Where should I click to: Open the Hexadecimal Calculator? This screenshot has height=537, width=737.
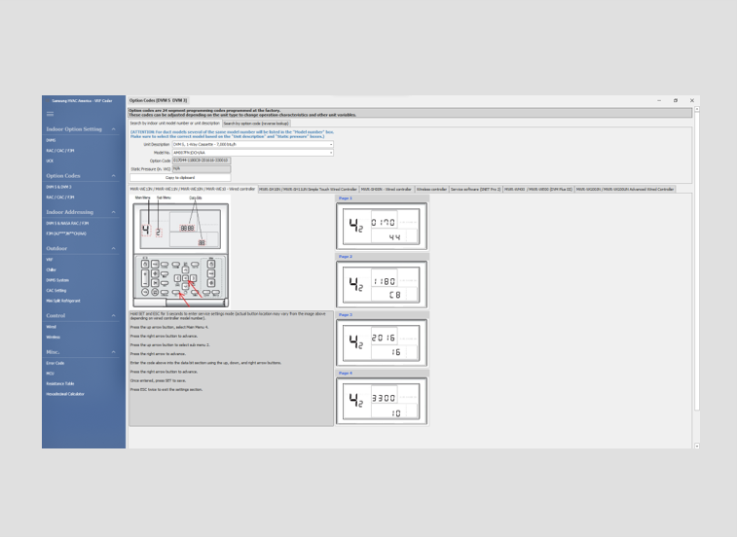[x=65, y=394]
